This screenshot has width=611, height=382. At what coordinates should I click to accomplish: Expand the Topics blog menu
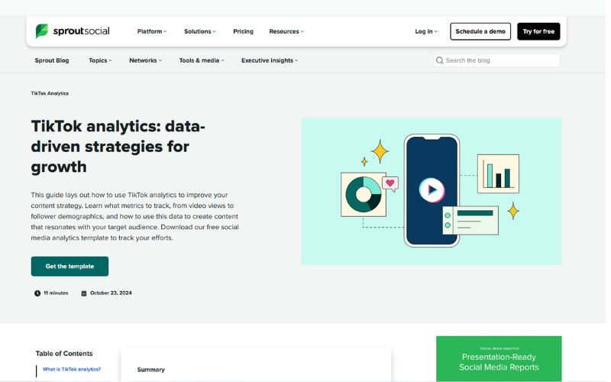click(101, 61)
